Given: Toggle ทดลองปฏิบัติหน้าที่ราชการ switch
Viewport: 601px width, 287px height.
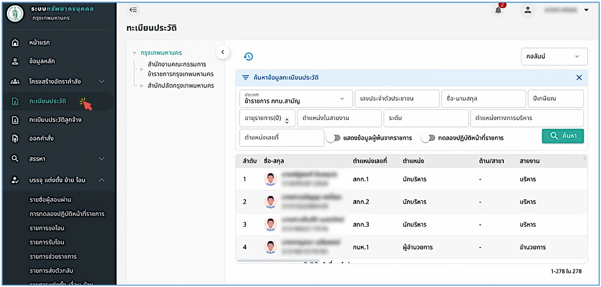Looking at the screenshot, I should coord(428,138).
